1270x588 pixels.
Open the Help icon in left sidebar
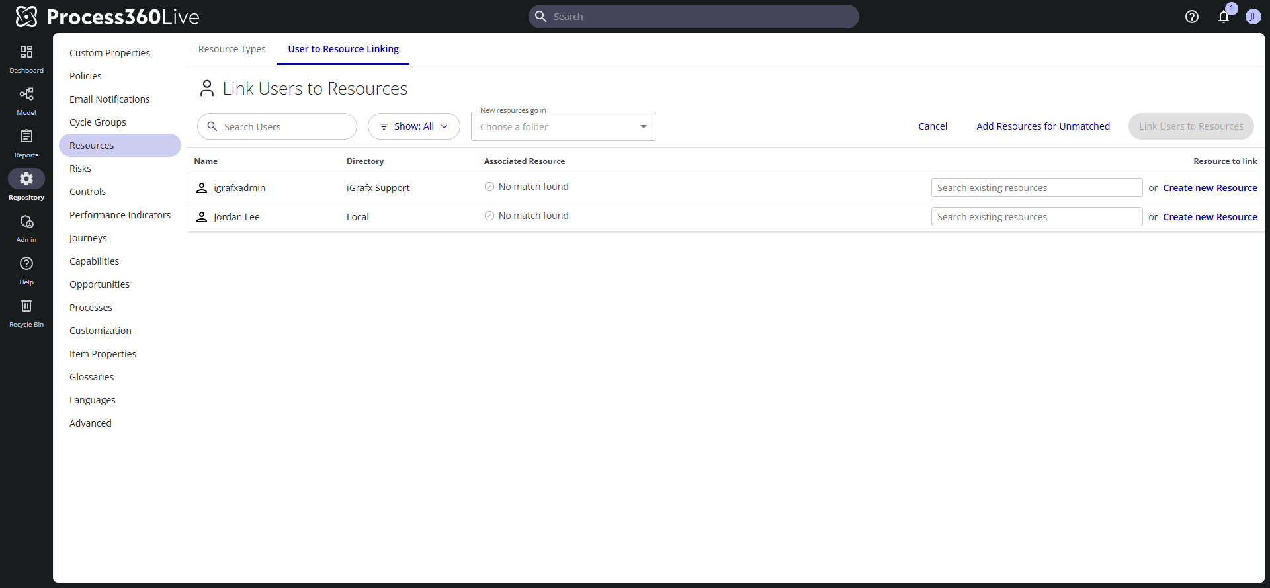pyautogui.click(x=26, y=263)
